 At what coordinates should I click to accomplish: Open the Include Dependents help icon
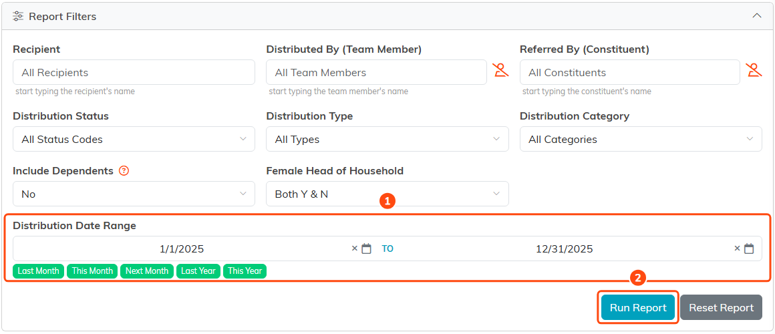click(x=124, y=171)
